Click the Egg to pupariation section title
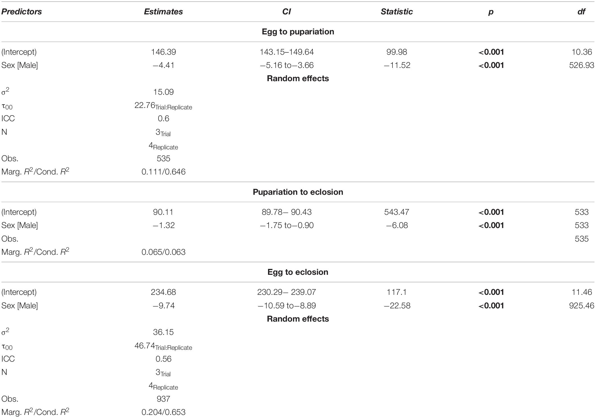The height and width of the screenshot is (418, 596). click(x=298, y=32)
